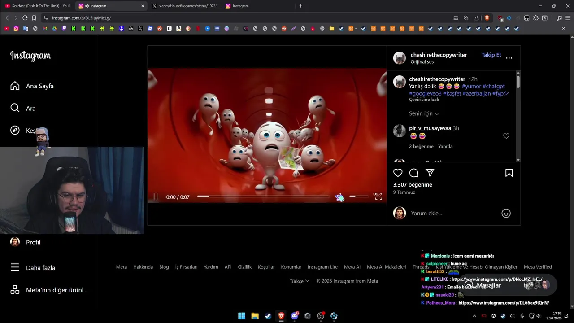
Task: Open Ana Sayfa home icon
Action: (15, 86)
